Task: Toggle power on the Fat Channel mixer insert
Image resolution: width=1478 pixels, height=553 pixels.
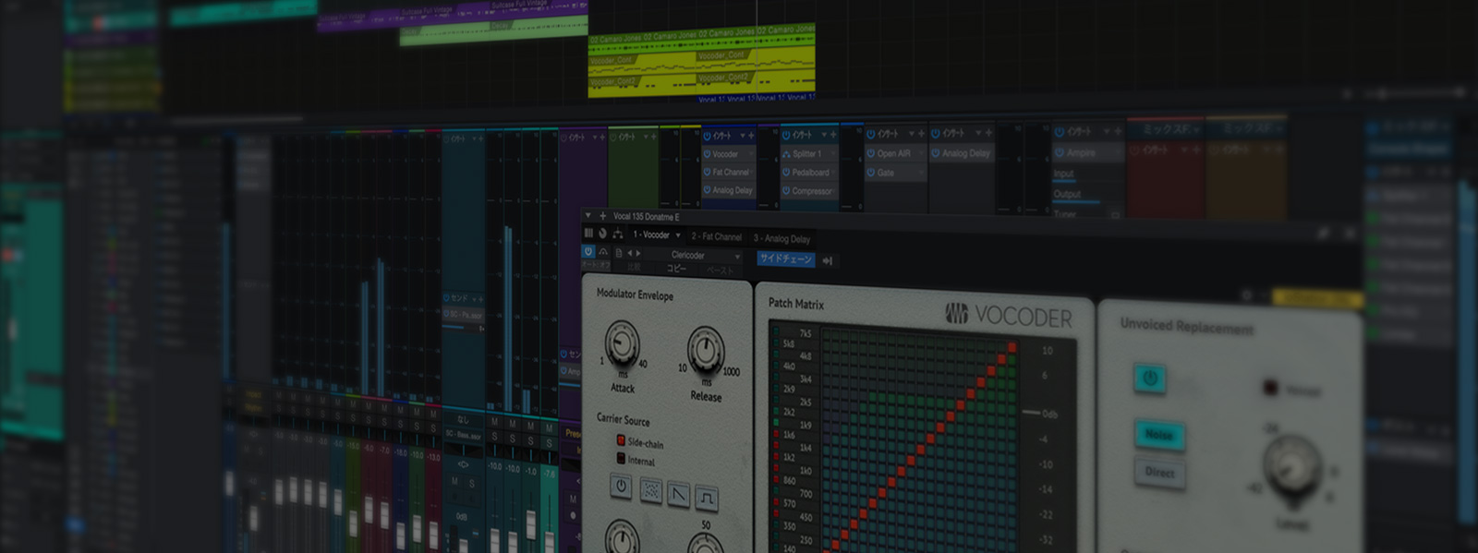Action: pos(708,172)
